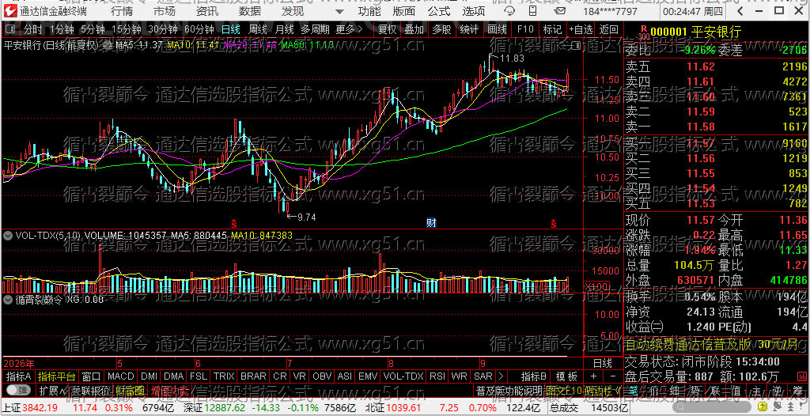Open the 市场 menu

(165, 11)
